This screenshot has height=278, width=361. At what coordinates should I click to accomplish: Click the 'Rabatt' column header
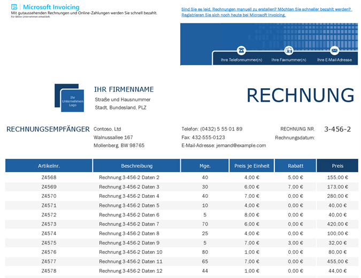click(295, 166)
